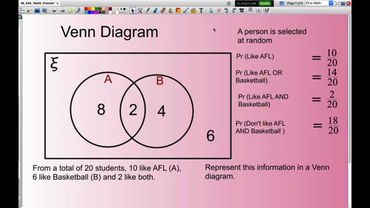Open the ExpressPoll icon
This screenshot has width=370, height=208.
pos(77,11)
